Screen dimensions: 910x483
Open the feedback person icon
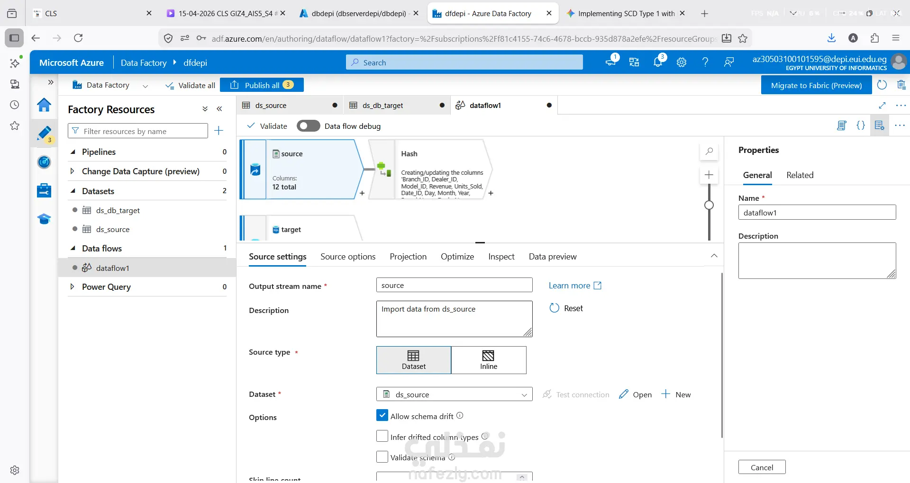pos(729,62)
